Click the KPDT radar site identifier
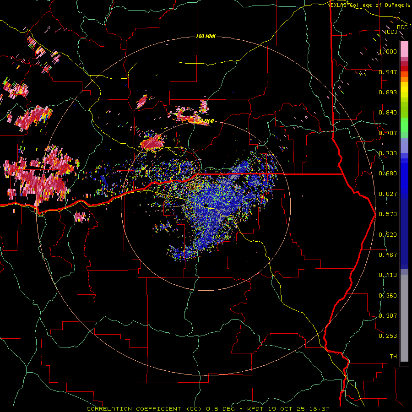 tap(255, 409)
